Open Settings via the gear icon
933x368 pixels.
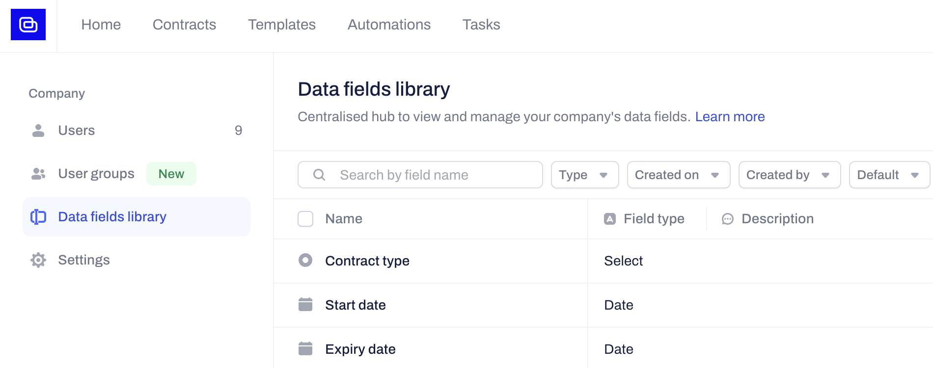pyautogui.click(x=38, y=260)
